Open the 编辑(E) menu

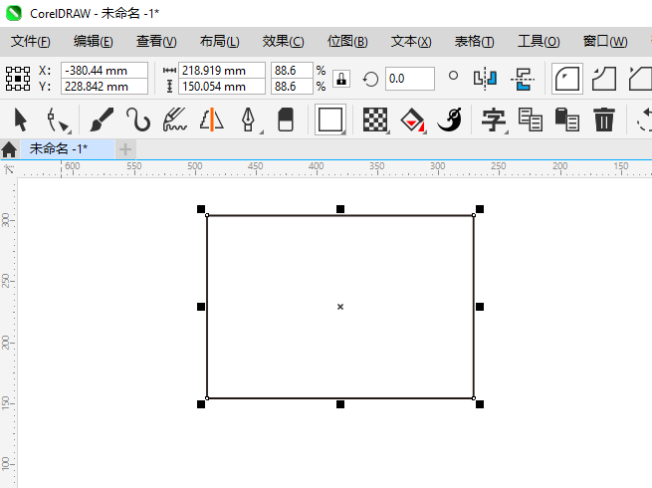tap(94, 41)
